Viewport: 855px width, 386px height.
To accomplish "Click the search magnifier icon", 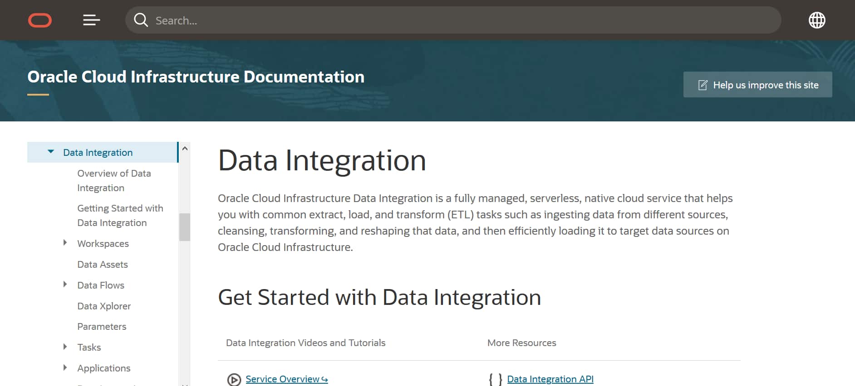I will (x=141, y=20).
